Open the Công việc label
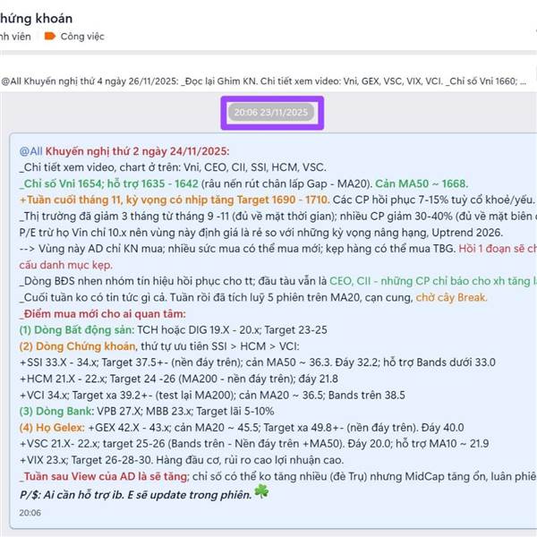Screen dimensions: 537x537 [x=82, y=37]
